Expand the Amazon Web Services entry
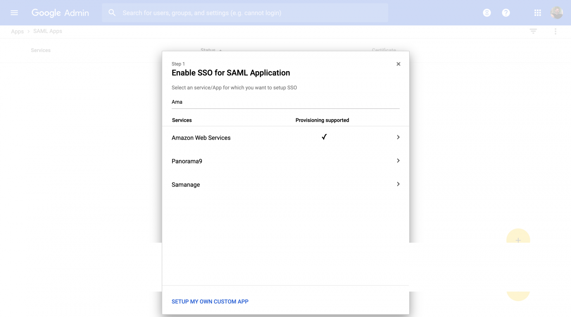The height and width of the screenshot is (317, 571). [x=398, y=137]
